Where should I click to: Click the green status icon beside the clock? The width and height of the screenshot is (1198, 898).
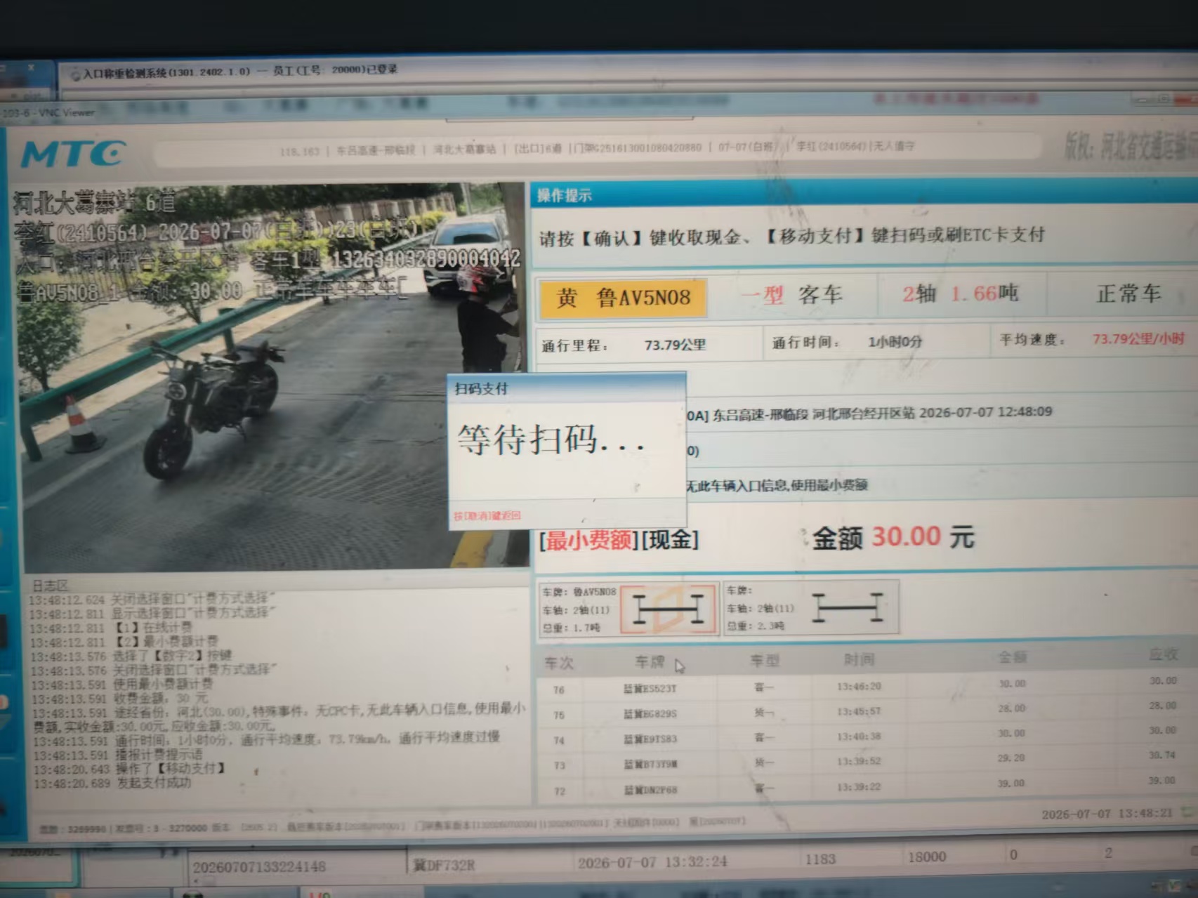(1188, 812)
